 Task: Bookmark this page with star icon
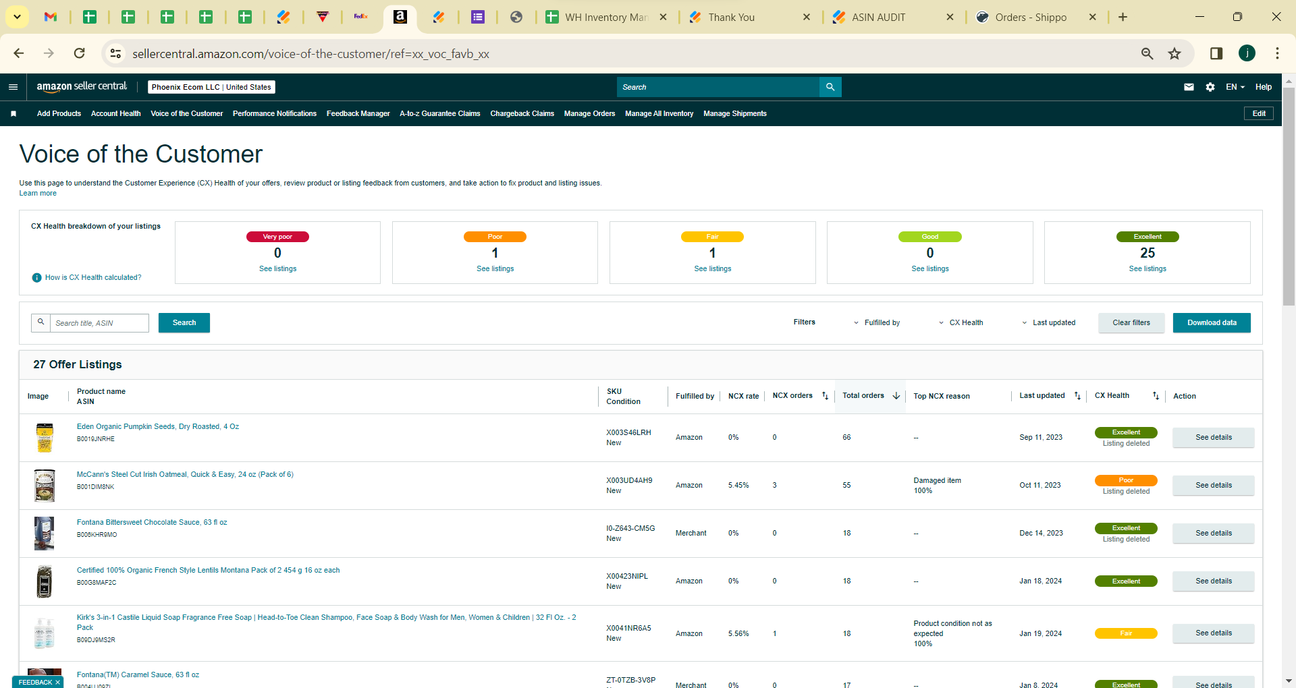[1174, 53]
